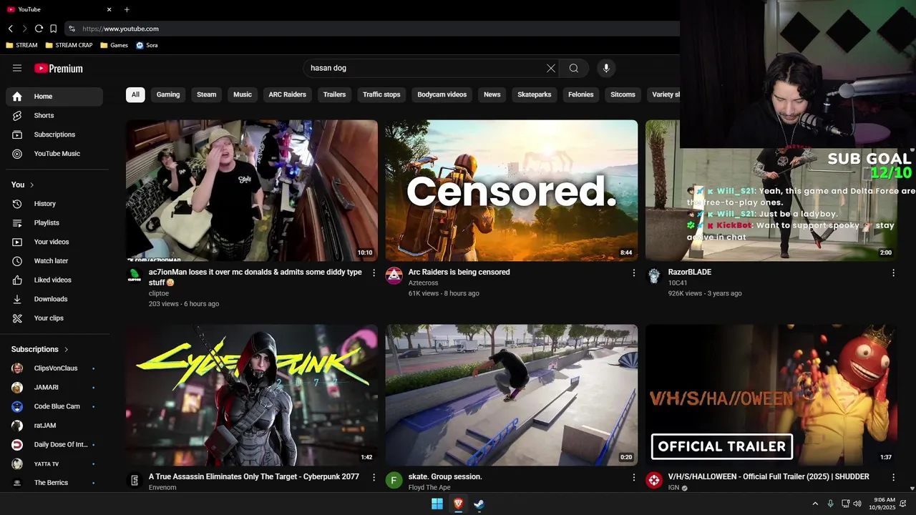Screen dimensions: 916x515
Task: Open more options for skate. Group session video
Action: coord(633,477)
